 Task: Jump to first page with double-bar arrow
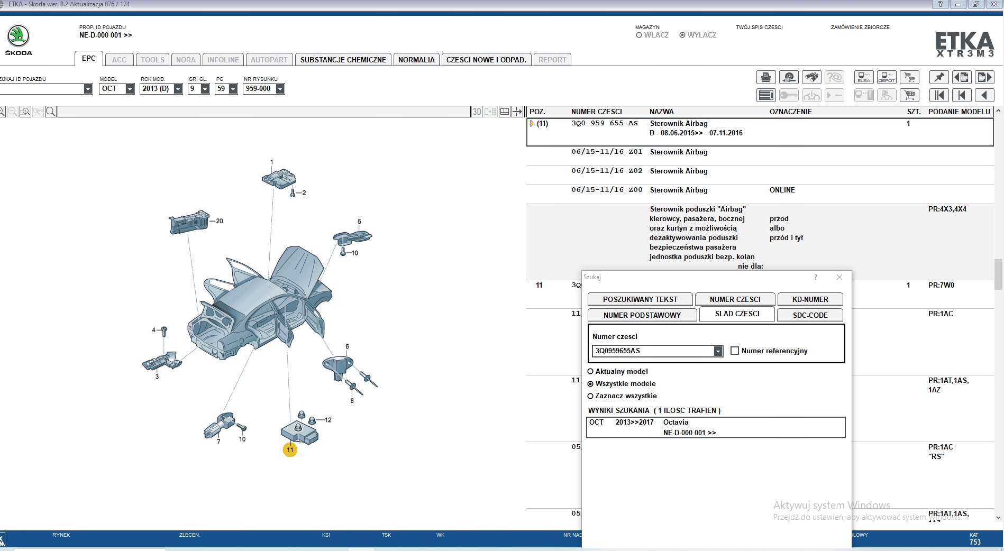point(938,95)
